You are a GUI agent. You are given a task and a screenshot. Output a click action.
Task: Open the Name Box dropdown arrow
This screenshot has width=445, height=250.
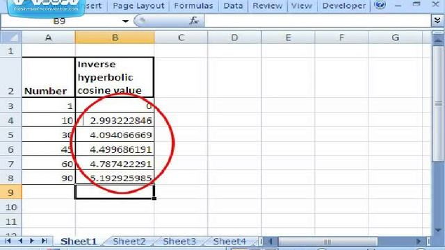(x=125, y=21)
